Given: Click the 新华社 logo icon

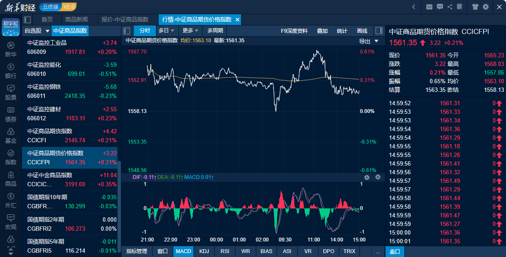Looking at the screenshot, I should pos(11,27).
